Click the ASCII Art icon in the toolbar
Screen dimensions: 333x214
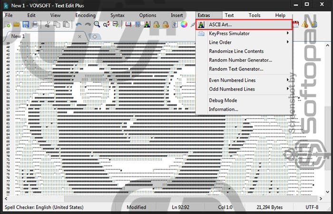tap(147, 24)
